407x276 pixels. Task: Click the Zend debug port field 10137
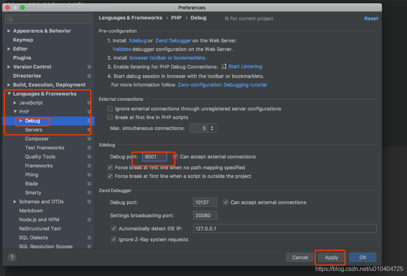(x=205, y=202)
